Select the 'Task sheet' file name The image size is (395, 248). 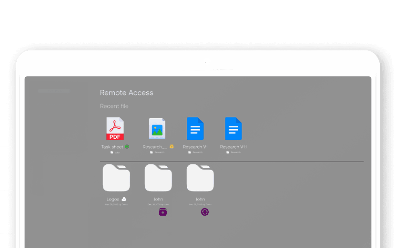112,147
